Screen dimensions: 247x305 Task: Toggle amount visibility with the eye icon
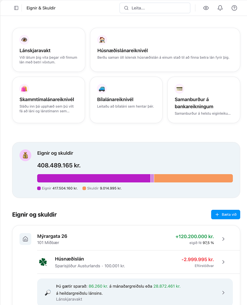point(206,8)
